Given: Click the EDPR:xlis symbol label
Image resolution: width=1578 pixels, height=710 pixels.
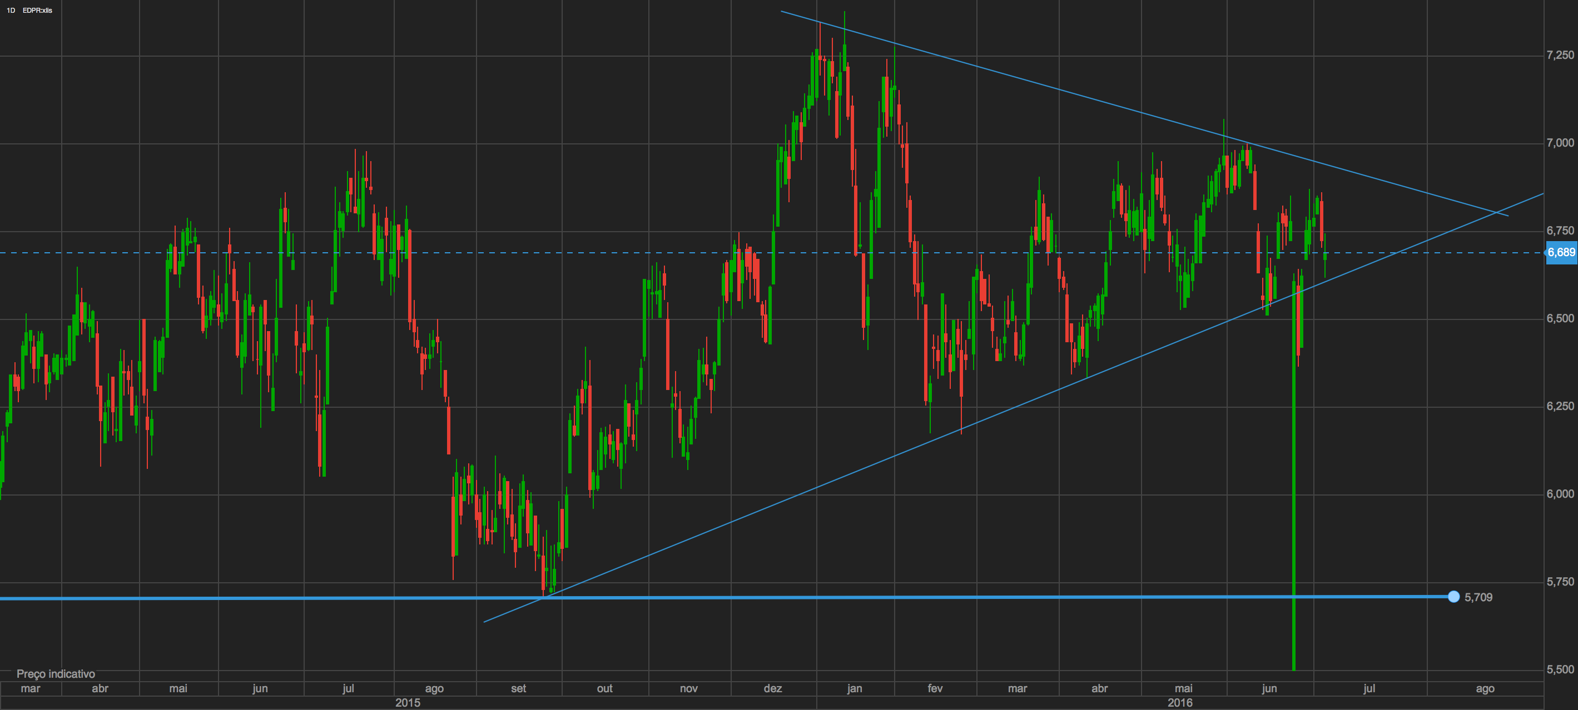Looking at the screenshot, I should [x=37, y=11].
